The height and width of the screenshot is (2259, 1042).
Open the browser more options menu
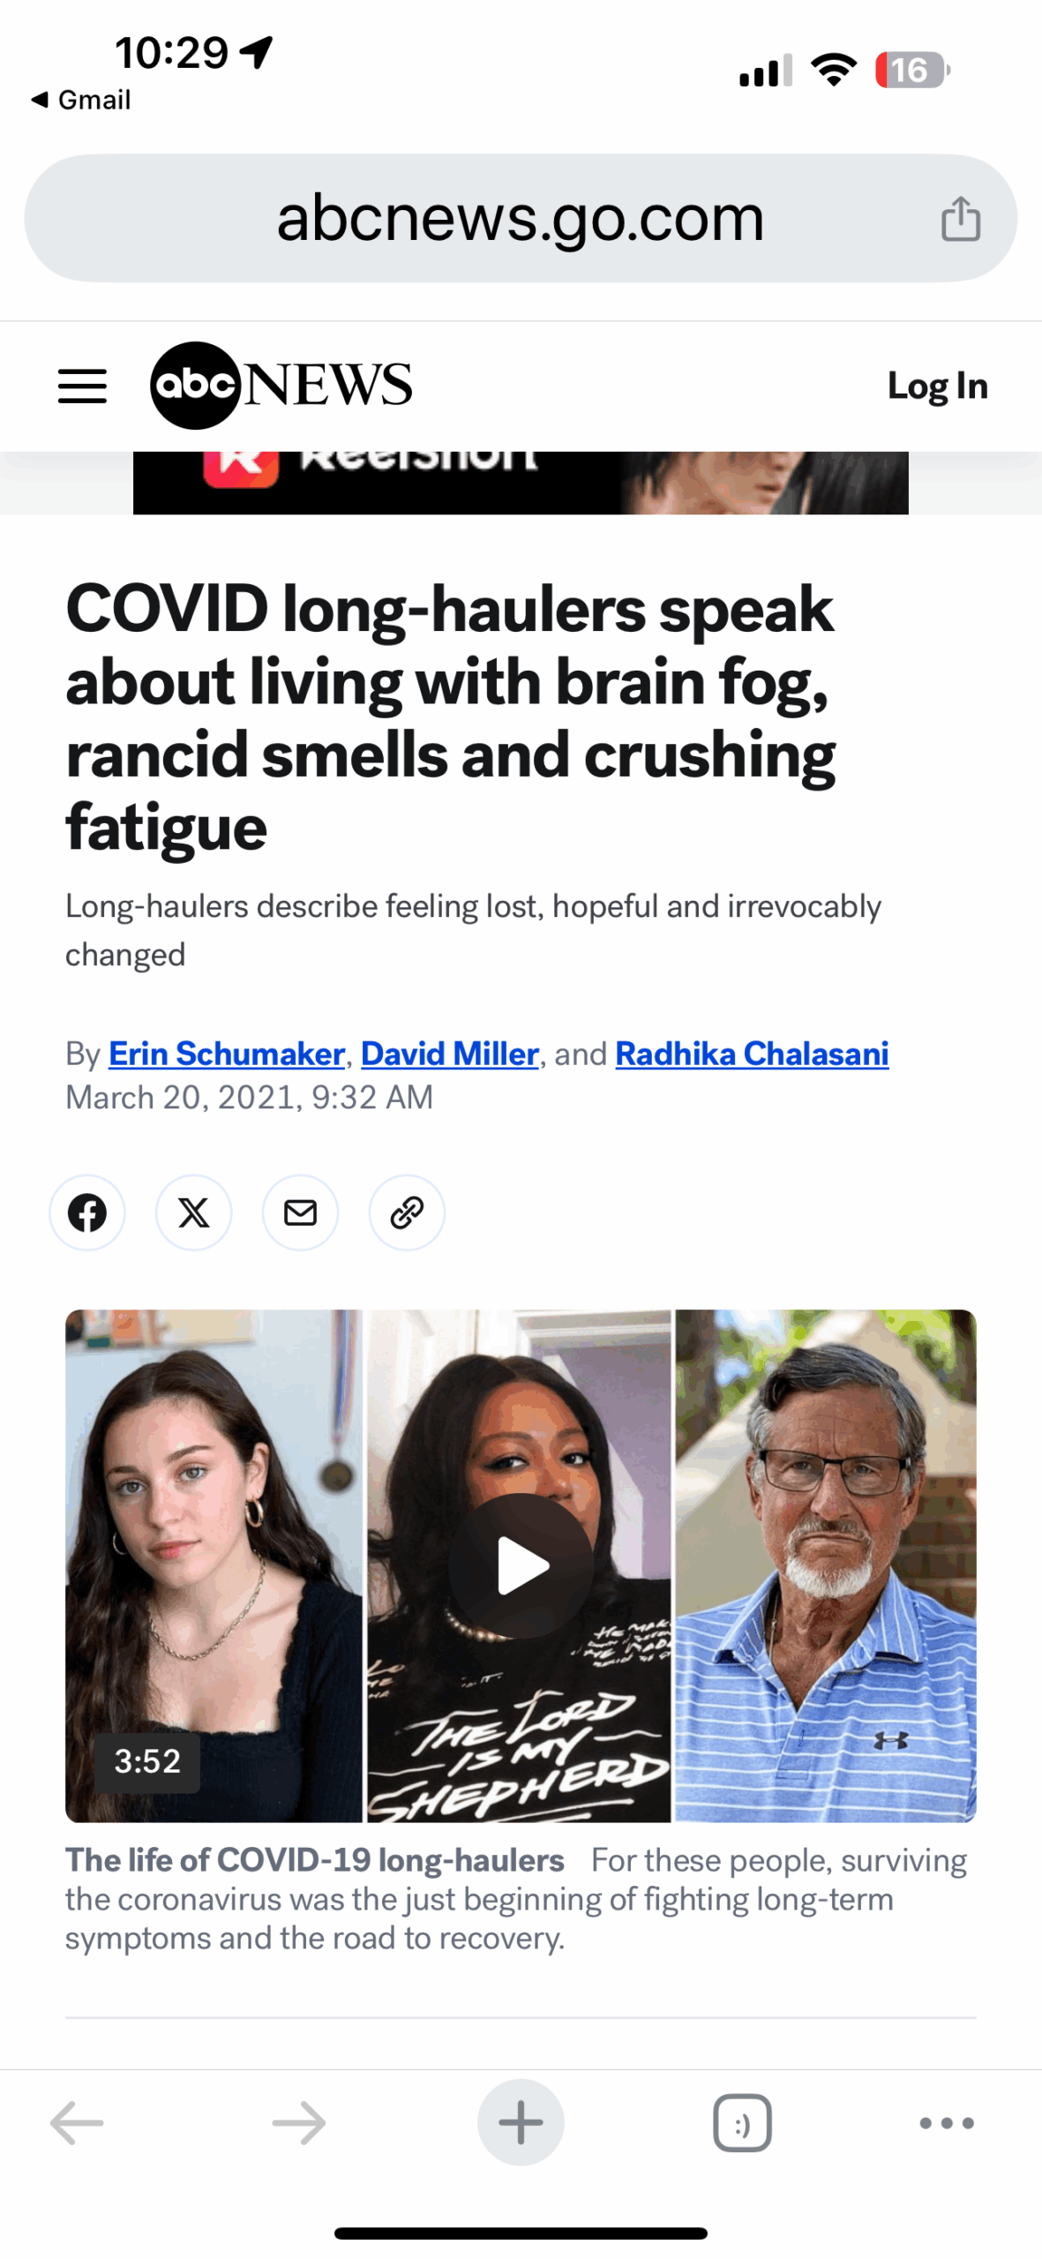tap(946, 2122)
